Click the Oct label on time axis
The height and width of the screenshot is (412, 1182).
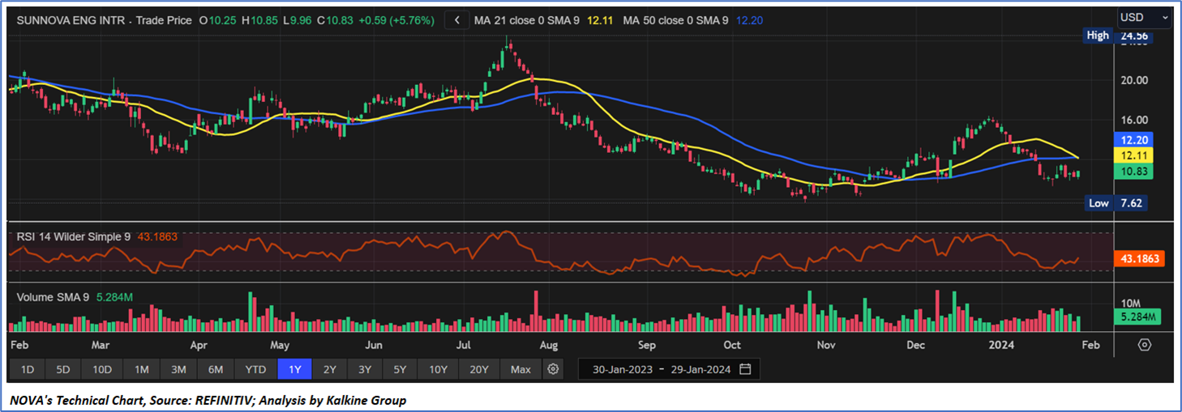(732, 345)
